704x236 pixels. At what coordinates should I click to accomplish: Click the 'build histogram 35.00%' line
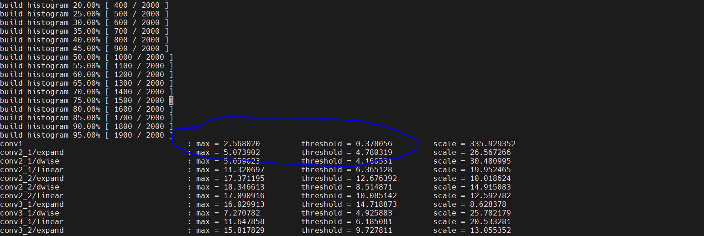pos(84,31)
